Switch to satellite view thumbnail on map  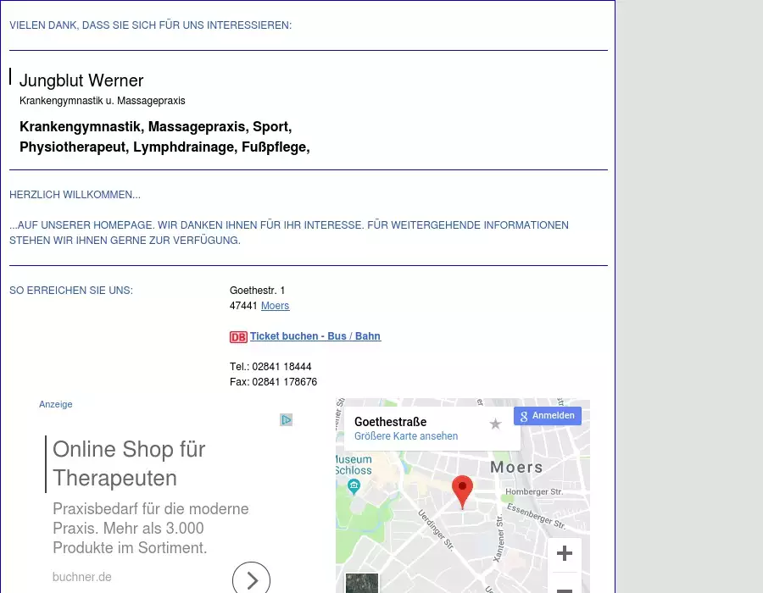point(361,584)
